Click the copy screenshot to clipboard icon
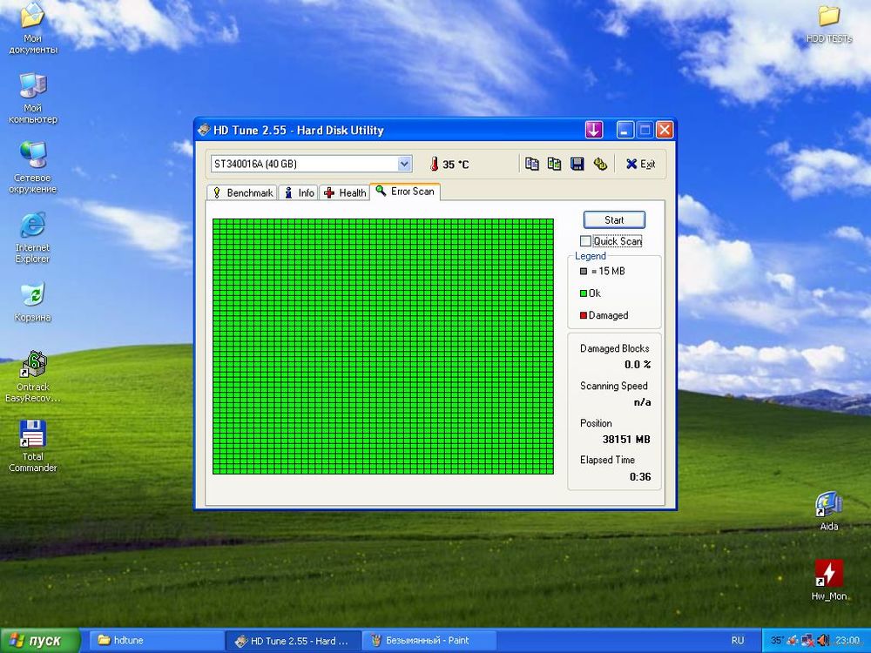The image size is (871, 653). tap(554, 164)
